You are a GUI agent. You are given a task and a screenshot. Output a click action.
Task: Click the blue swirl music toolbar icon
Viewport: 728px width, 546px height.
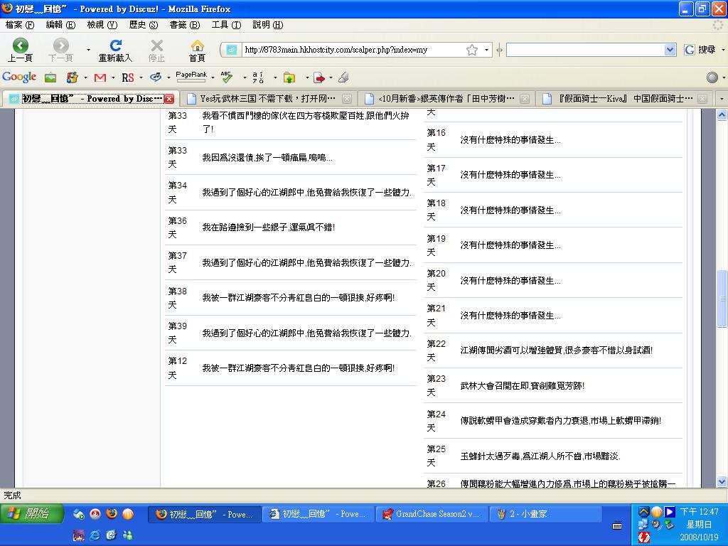click(x=156, y=77)
